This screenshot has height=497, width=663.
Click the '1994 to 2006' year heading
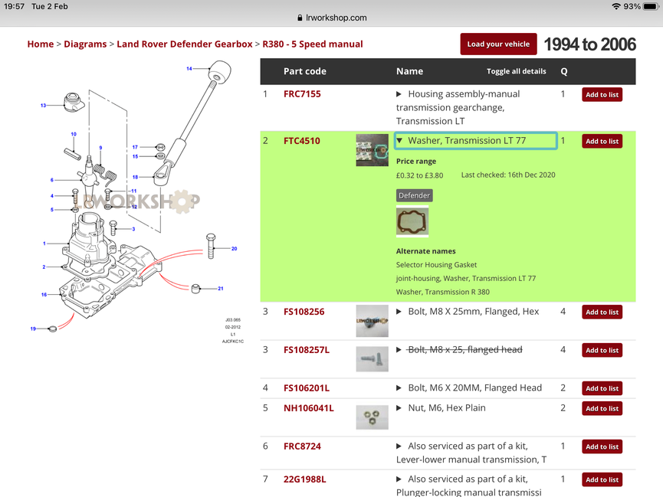pyautogui.click(x=590, y=44)
